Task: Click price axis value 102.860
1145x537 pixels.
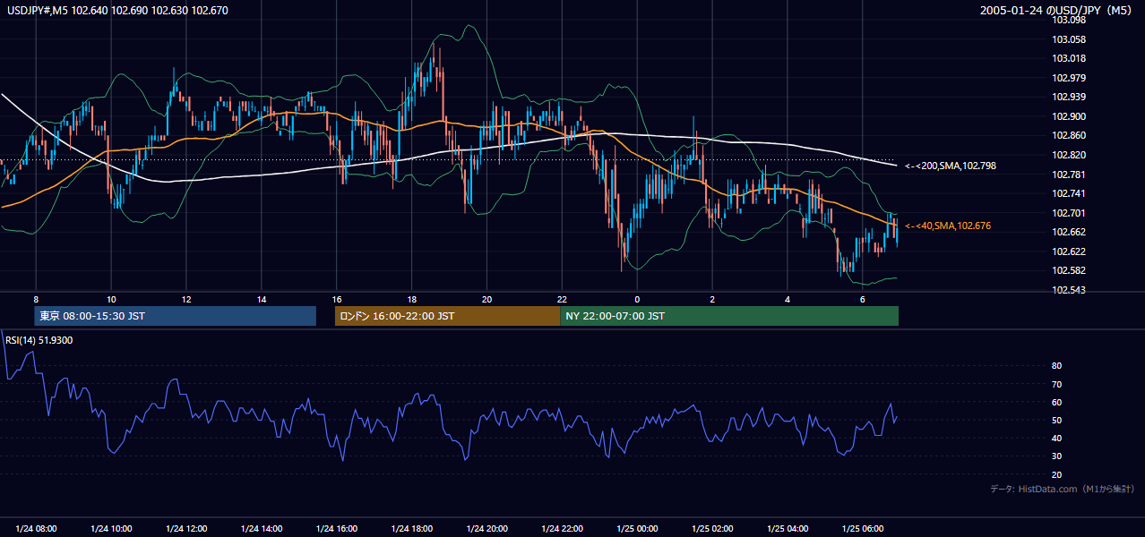Action: 1069,135
